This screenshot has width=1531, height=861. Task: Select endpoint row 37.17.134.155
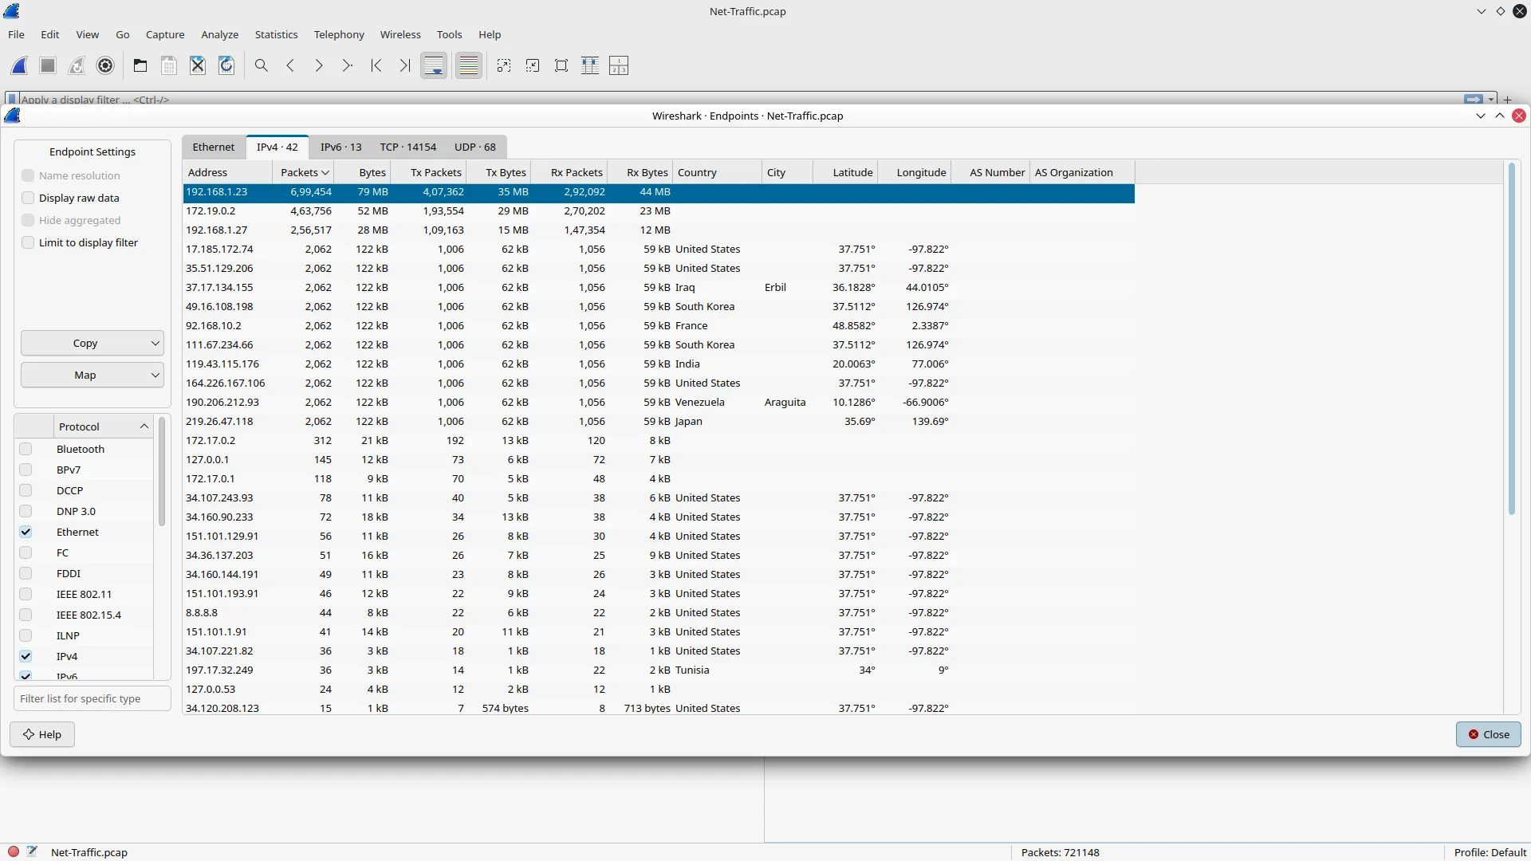(659, 287)
